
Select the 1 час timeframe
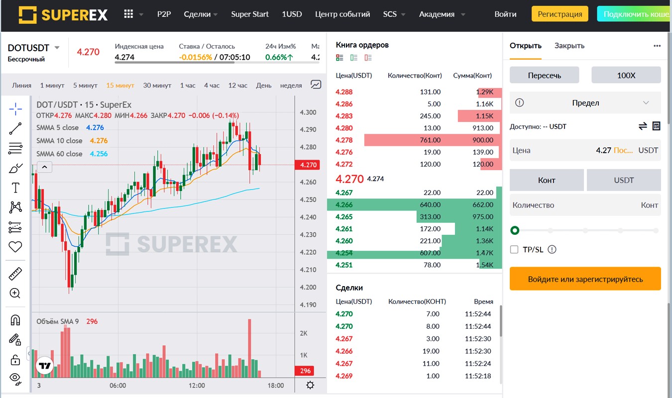point(188,85)
